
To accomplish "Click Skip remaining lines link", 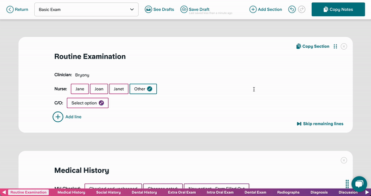I will tap(320, 124).
